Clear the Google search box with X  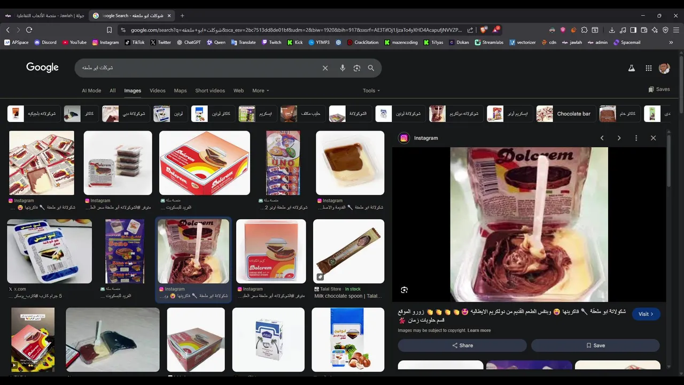coord(325,68)
